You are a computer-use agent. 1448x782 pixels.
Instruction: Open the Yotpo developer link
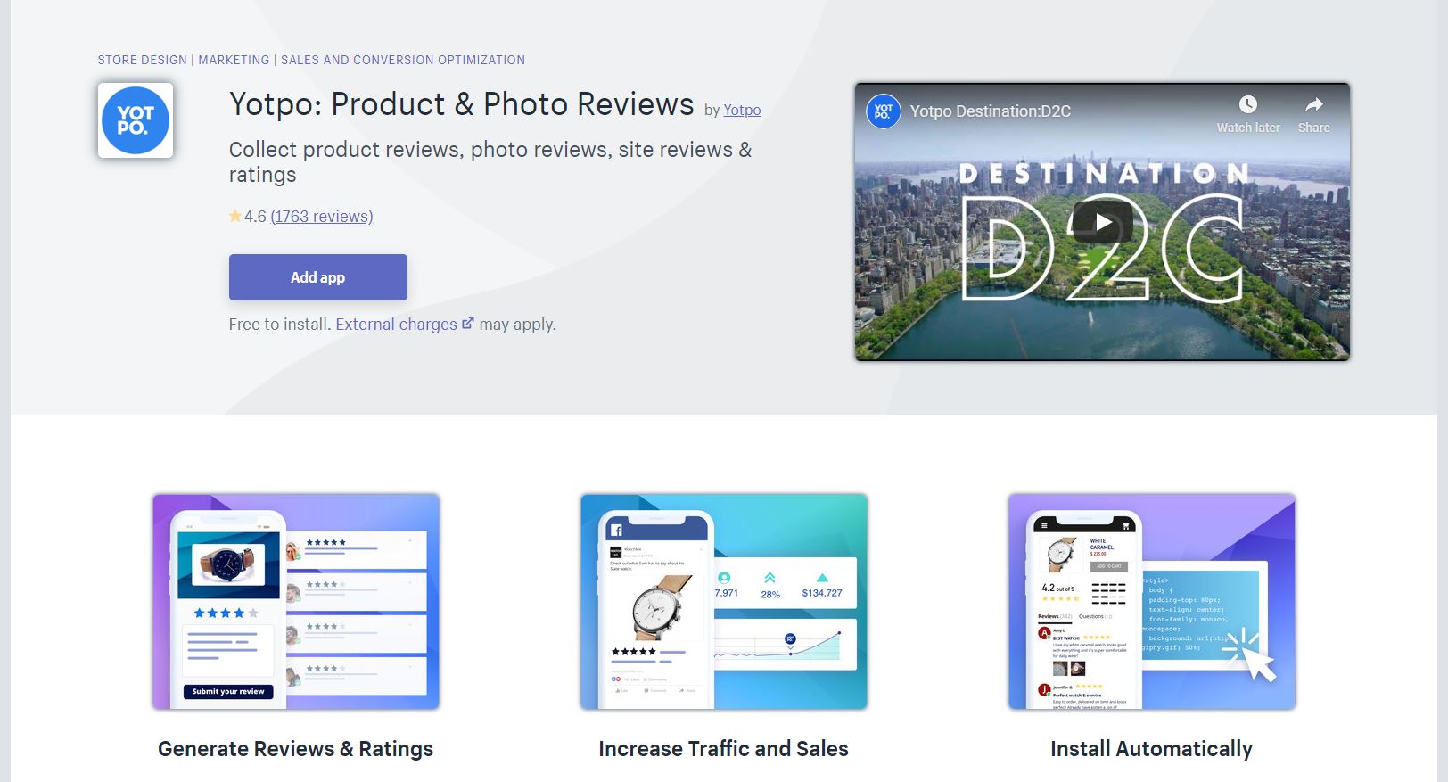(x=742, y=110)
